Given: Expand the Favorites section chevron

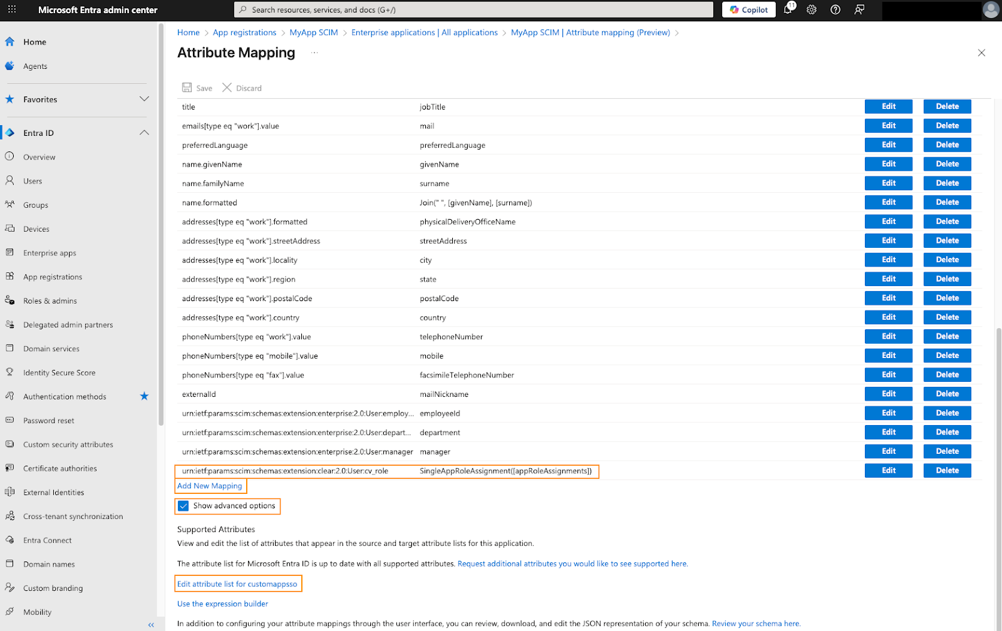Looking at the screenshot, I should (144, 99).
